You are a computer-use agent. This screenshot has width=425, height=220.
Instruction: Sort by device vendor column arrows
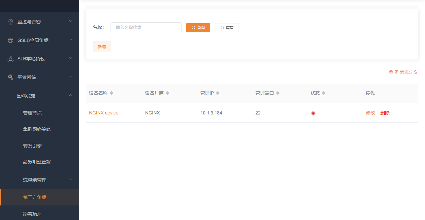tap(168, 93)
